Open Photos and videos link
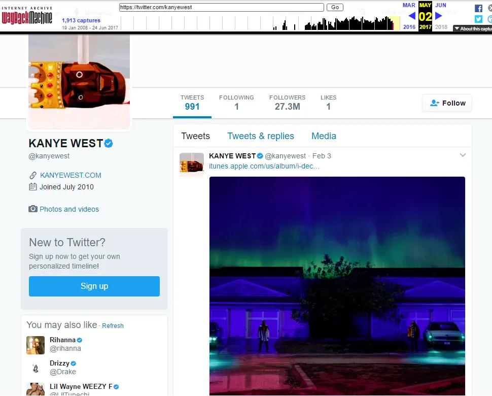The image size is (492, 396). tap(69, 209)
